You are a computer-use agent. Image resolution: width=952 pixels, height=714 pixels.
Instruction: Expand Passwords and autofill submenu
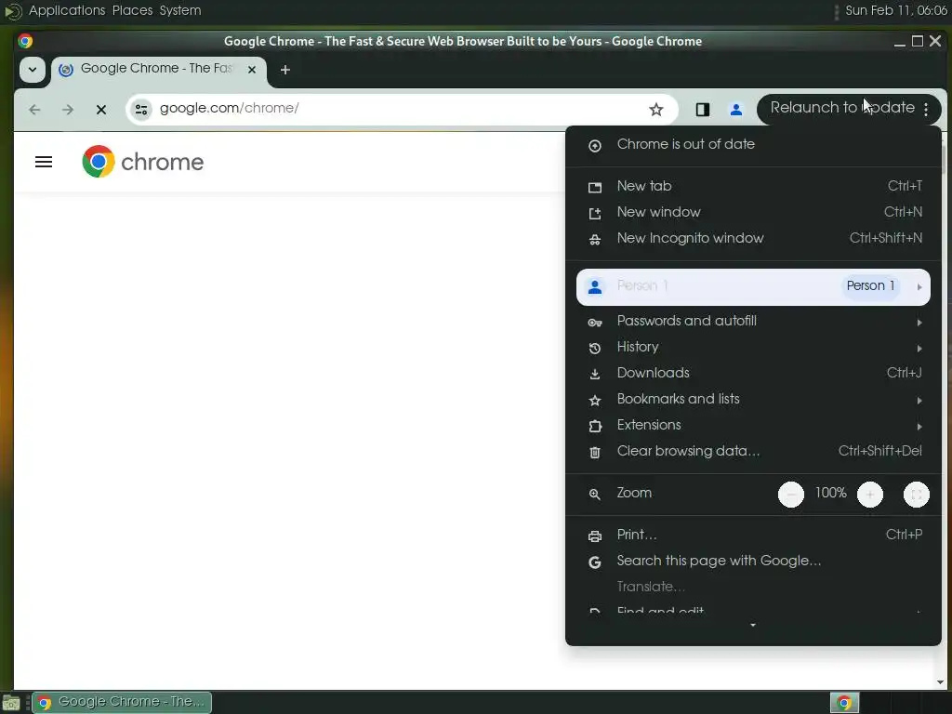[753, 321]
